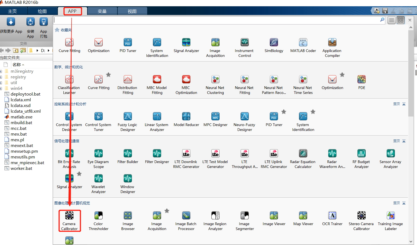Click the App packaging button

click(43, 28)
